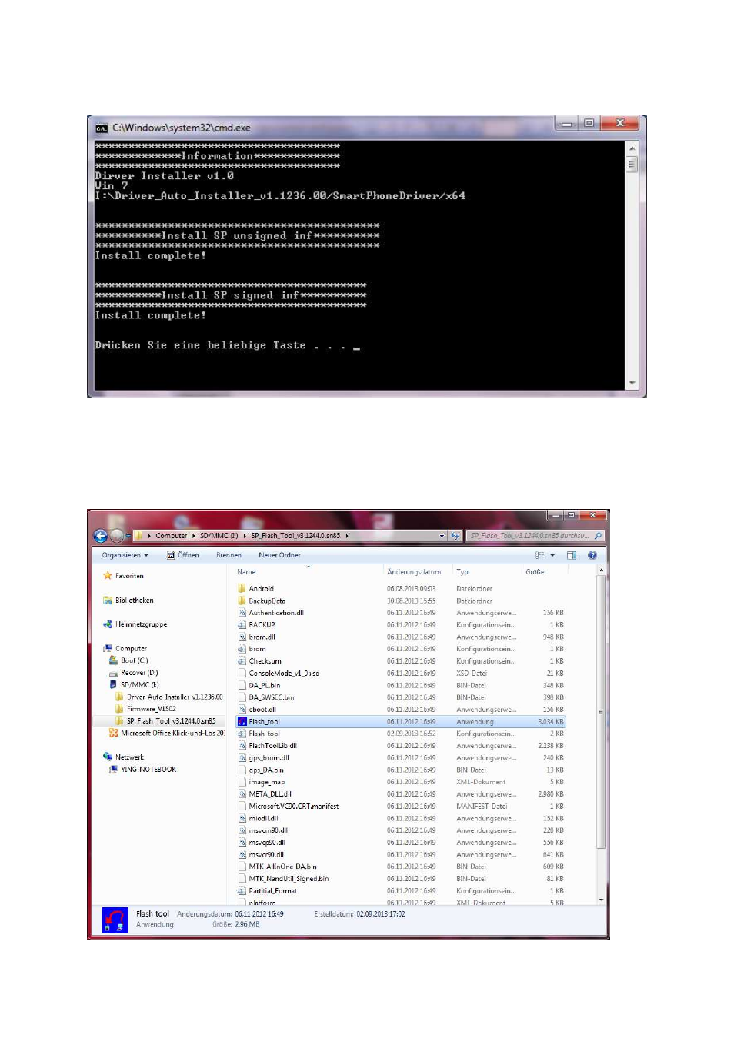The height and width of the screenshot is (1038, 734).
Task: Click the forward navigation arrow in Explorer
Action: (116, 536)
